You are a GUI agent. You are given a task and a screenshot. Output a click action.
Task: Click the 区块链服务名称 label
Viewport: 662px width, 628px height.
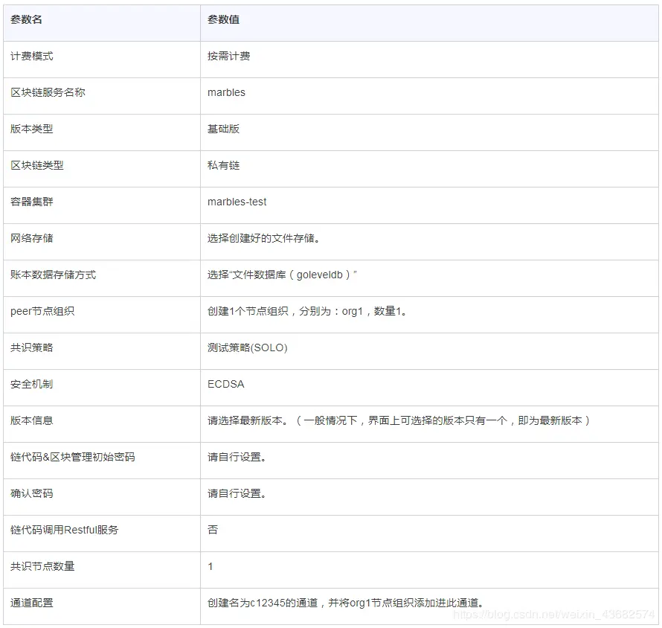click(x=48, y=92)
